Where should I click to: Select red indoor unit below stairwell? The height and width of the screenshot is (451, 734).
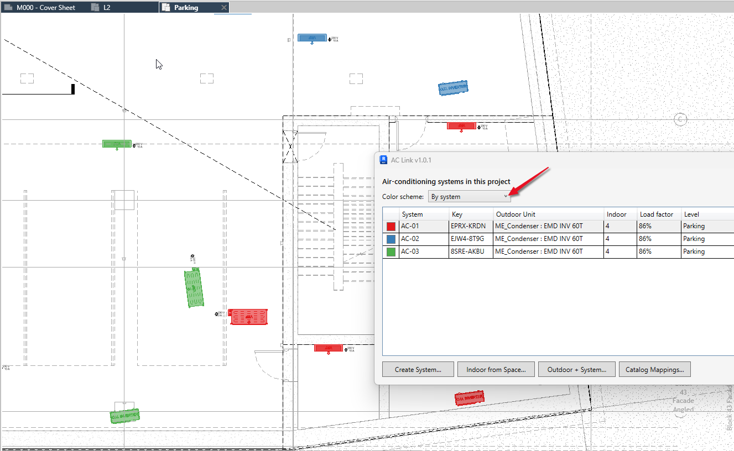pos(328,349)
